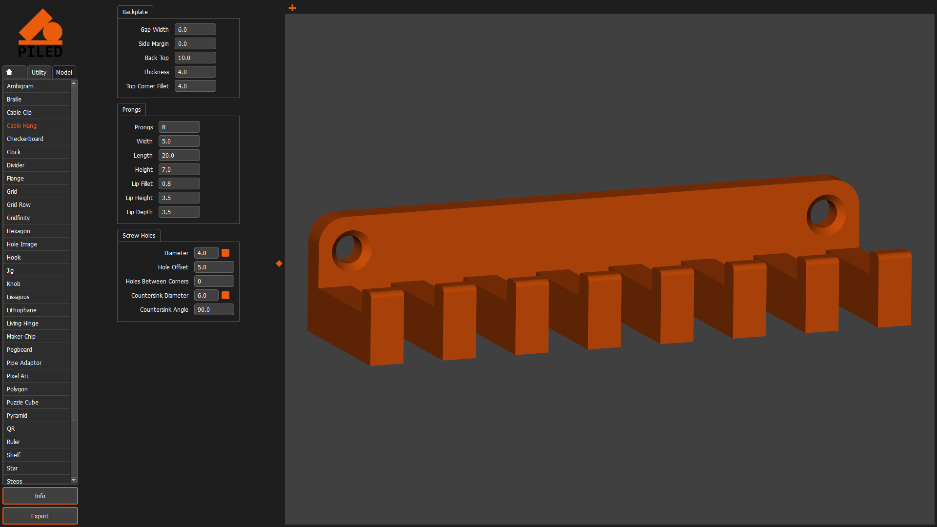The height and width of the screenshot is (527, 937).
Task: Edit the Gap Width value
Action: [x=195, y=29]
